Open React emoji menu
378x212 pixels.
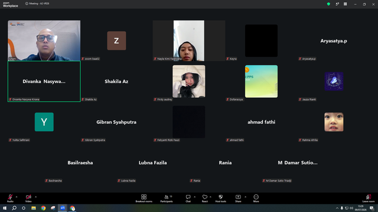click(x=205, y=198)
